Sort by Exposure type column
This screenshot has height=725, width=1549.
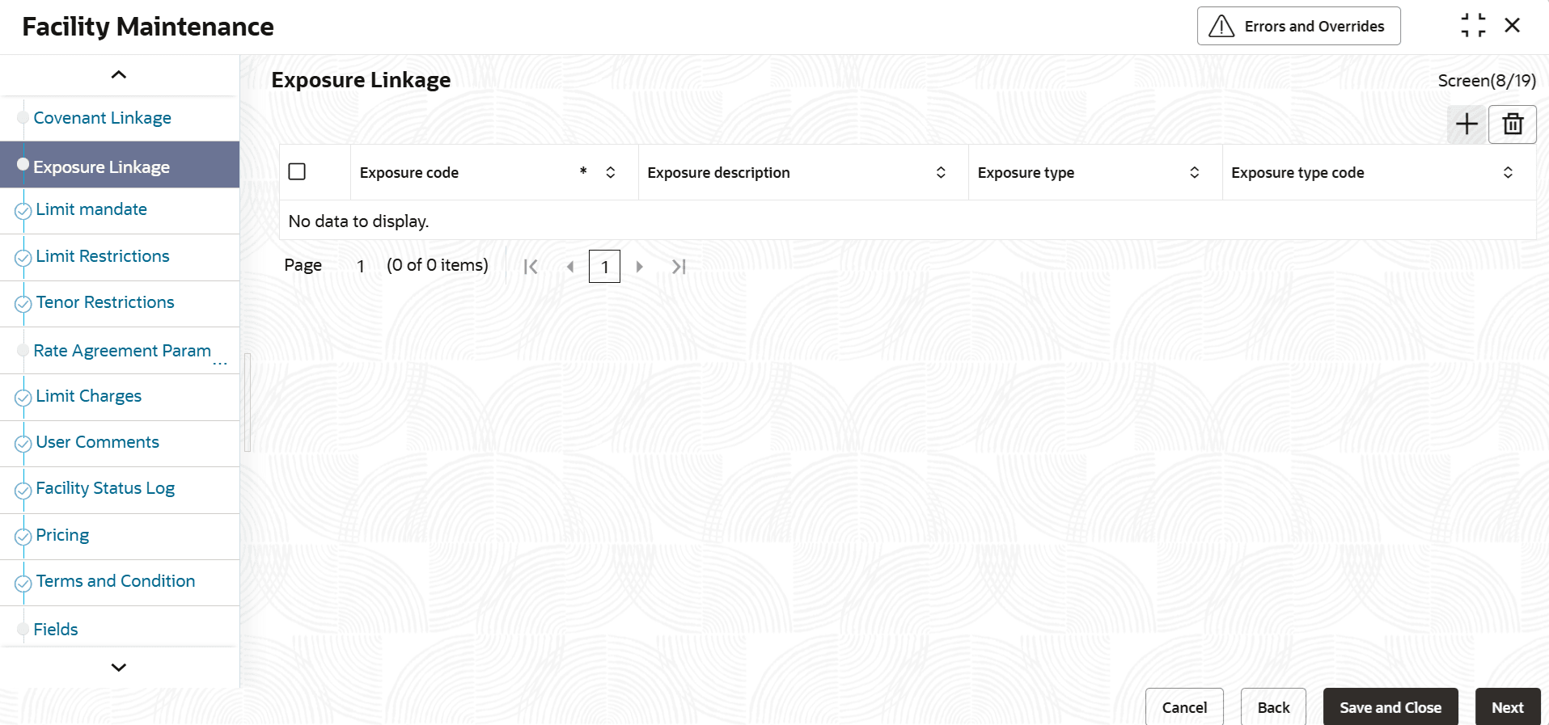tap(1194, 172)
